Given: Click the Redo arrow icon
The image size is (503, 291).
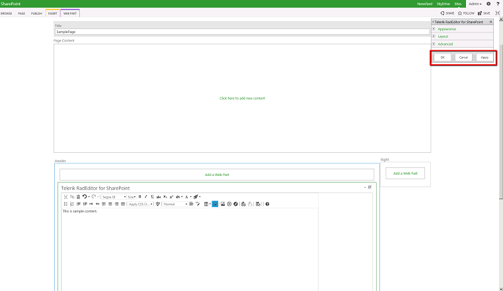Looking at the screenshot, I should 94,196.
